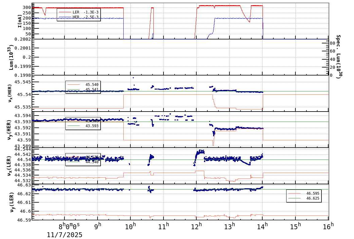Click the 43.591 tick label
The image size is (354, 239).
(23, 134)
